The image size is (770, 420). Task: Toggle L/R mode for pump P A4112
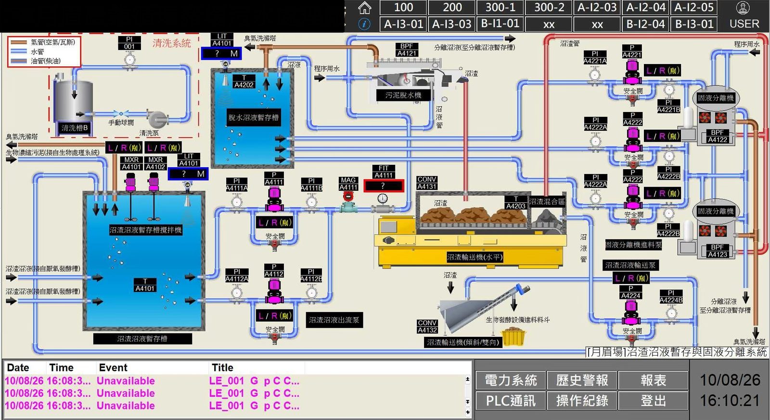tap(275, 316)
